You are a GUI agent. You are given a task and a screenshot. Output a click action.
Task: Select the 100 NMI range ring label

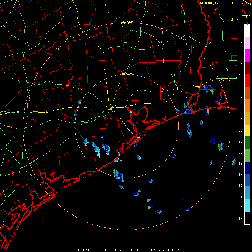coord(127,22)
